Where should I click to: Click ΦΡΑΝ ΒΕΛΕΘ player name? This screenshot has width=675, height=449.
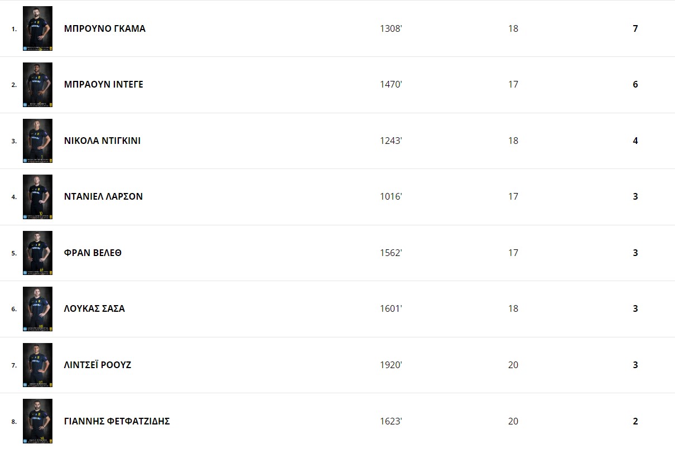pos(93,253)
